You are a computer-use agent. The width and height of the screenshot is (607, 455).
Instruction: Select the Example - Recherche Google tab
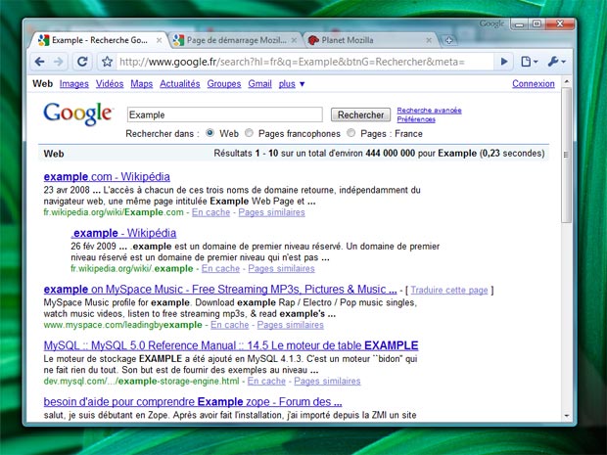point(99,40)
